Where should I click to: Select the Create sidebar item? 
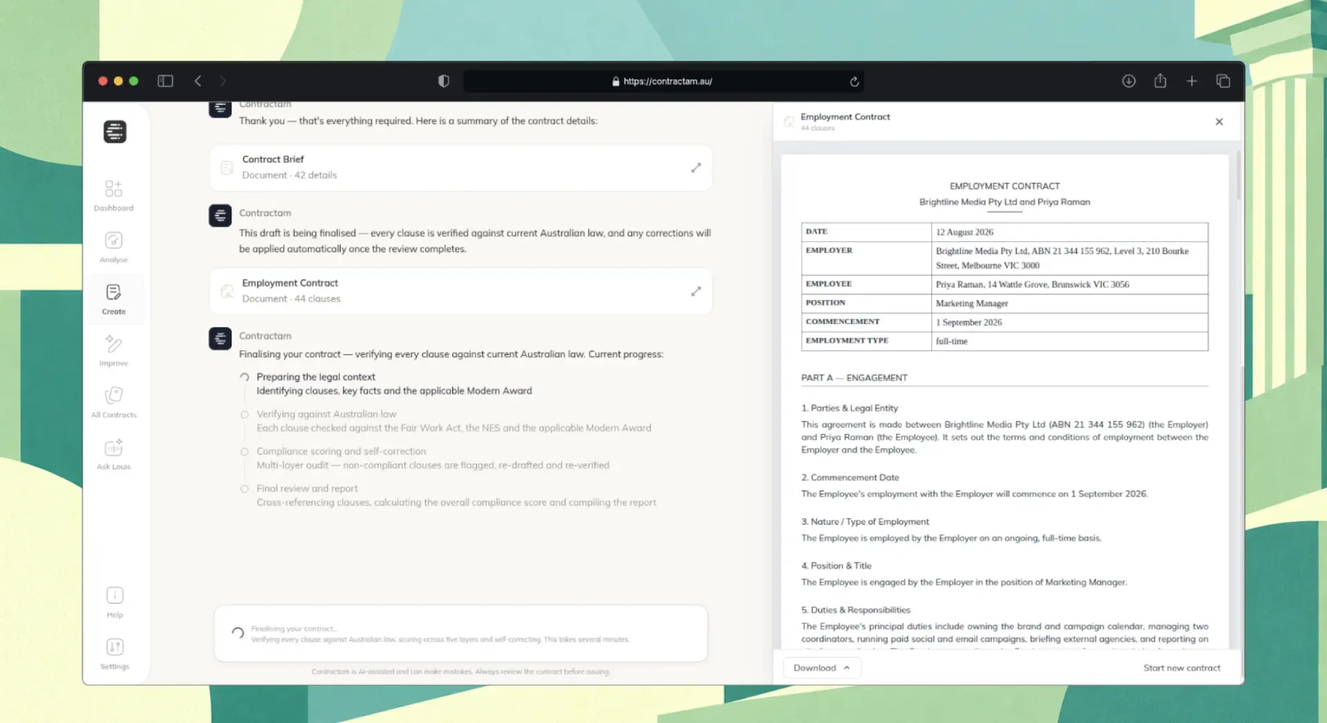tap(114, 299)
